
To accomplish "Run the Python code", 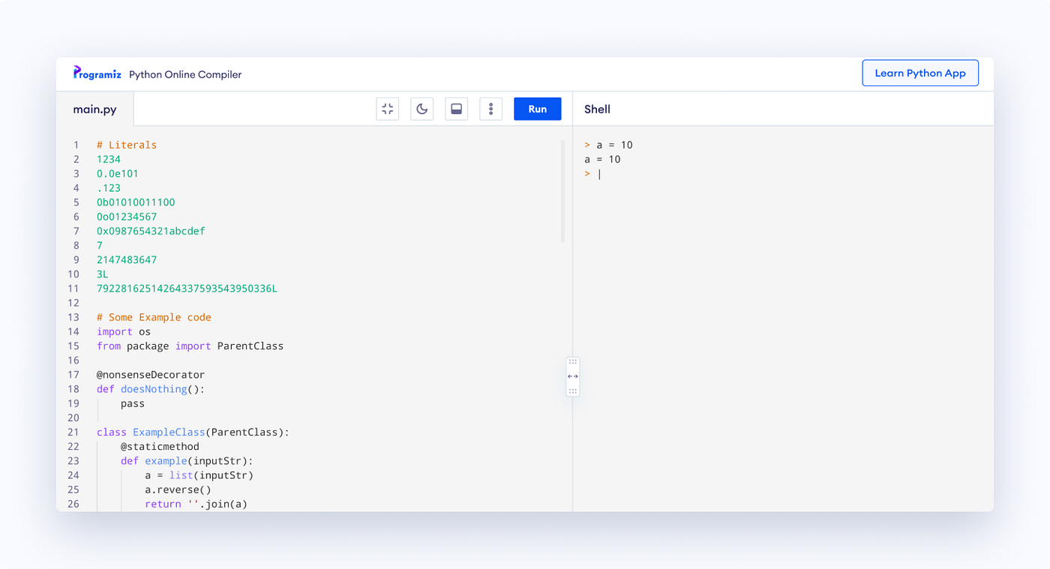I will point(537,109).
